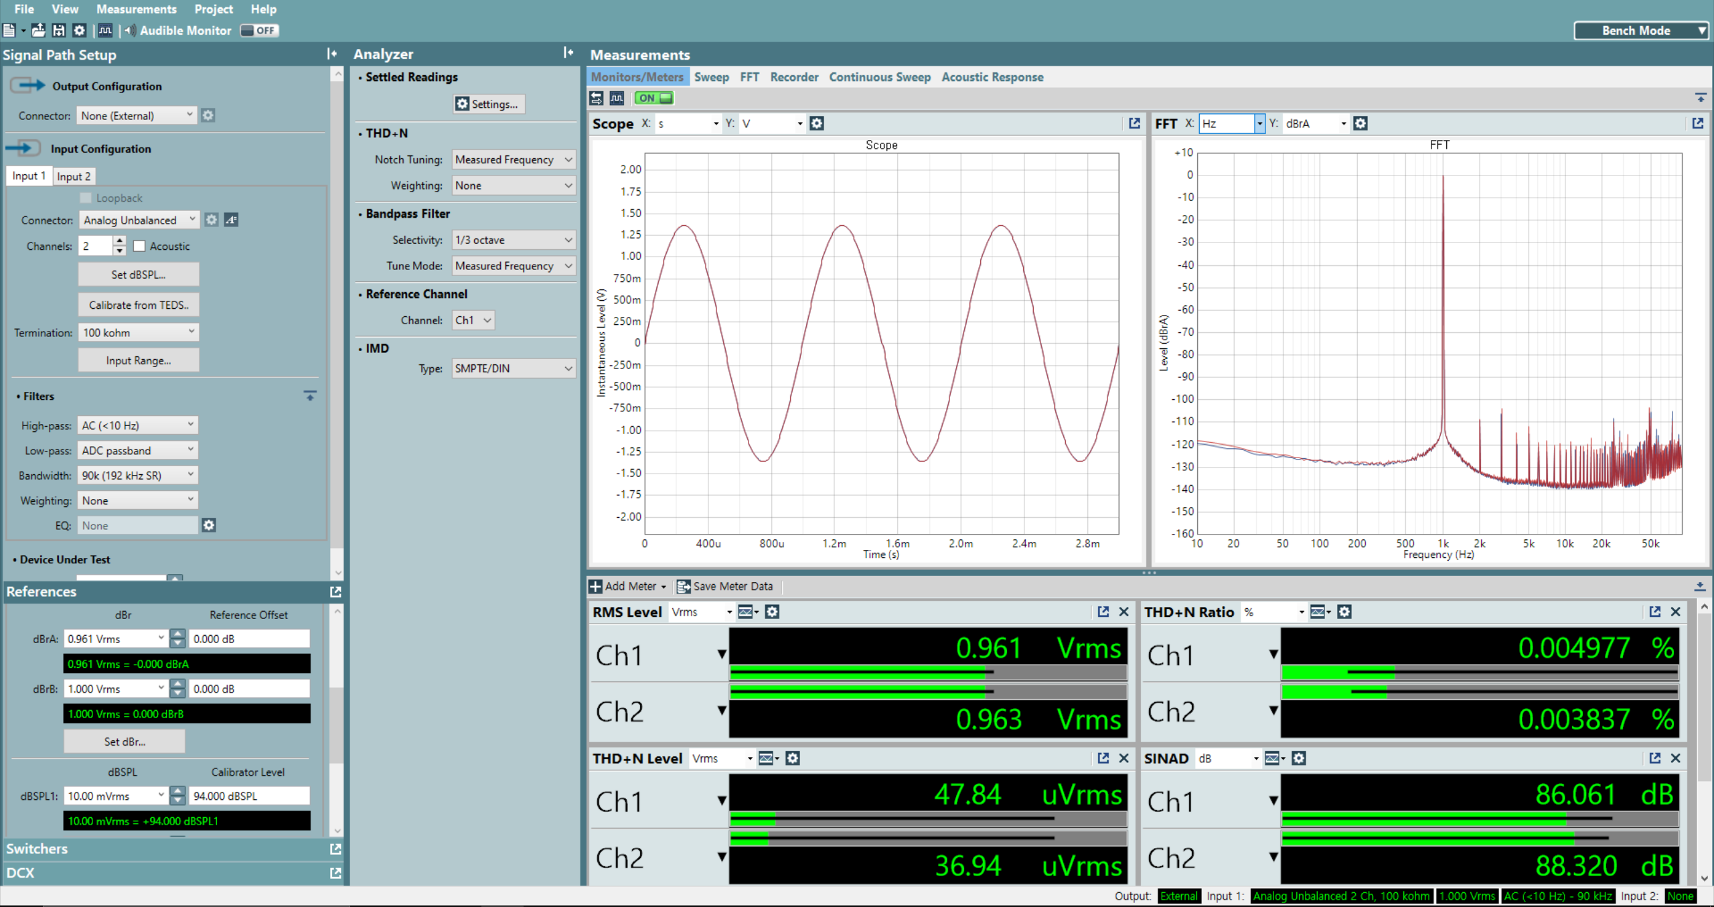Open FFT graph settings gear

(x=1360, y=123)
